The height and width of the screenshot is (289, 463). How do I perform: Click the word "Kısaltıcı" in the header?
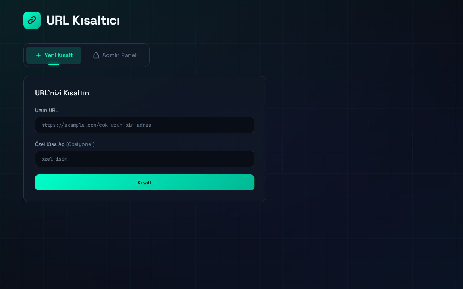pos(96,20)
